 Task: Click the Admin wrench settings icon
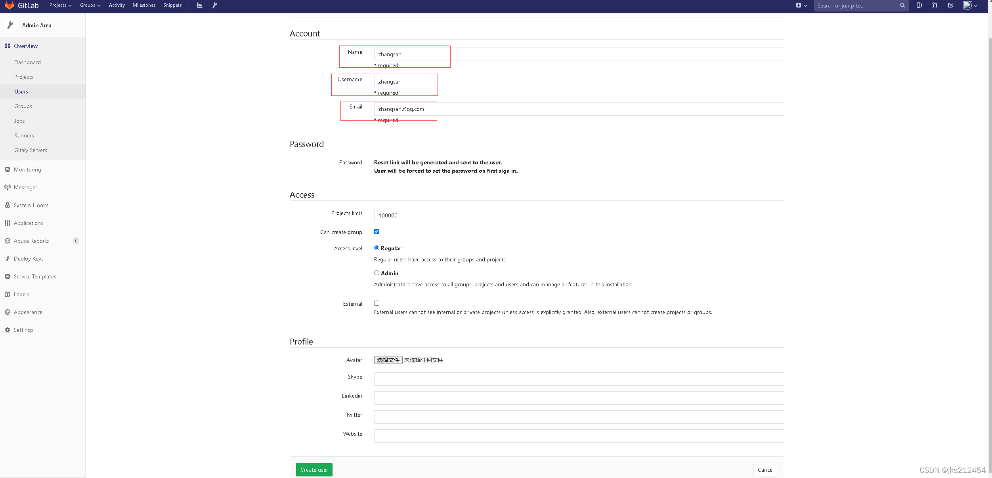(x=214, y=5)
